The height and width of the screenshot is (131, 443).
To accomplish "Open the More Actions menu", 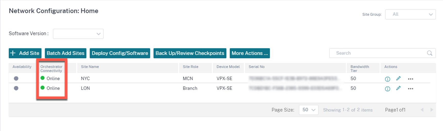I will 250,53.
